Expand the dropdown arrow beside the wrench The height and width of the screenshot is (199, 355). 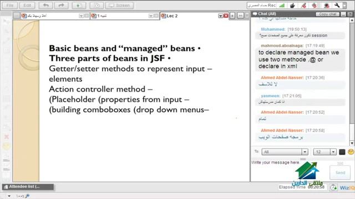[x=344, y=6]
